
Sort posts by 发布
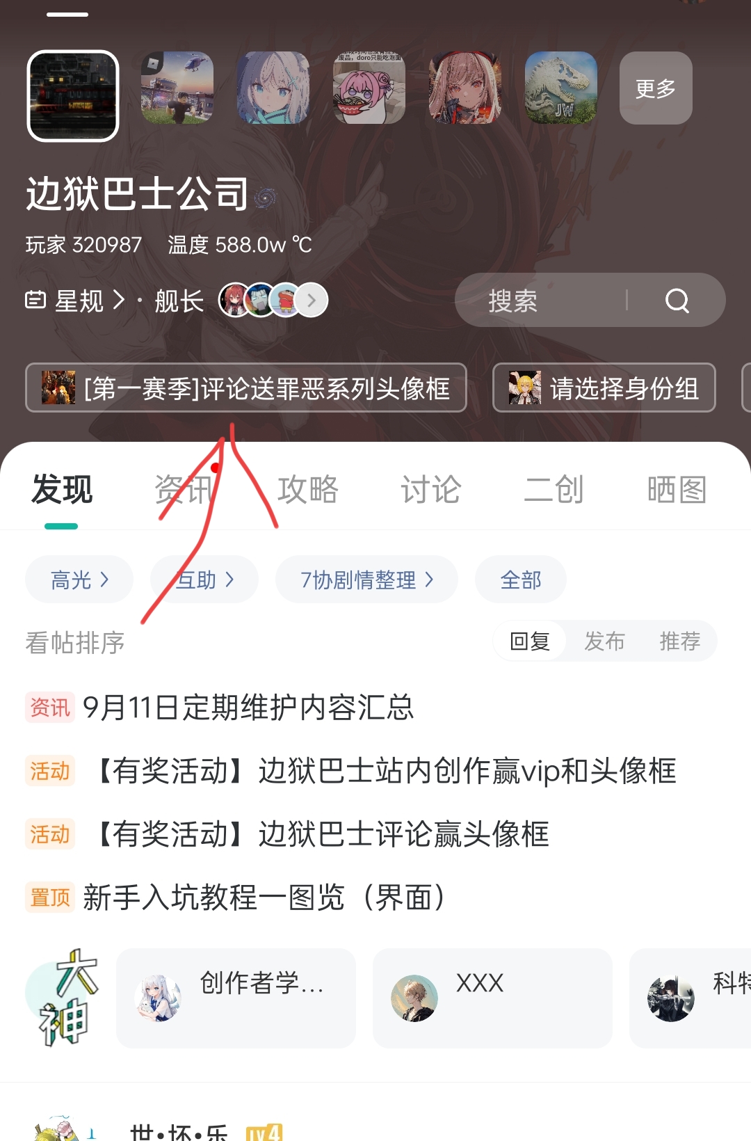[x=604, y=641]
